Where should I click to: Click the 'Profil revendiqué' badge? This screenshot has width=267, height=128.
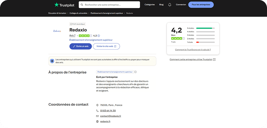tap(77, 24)
